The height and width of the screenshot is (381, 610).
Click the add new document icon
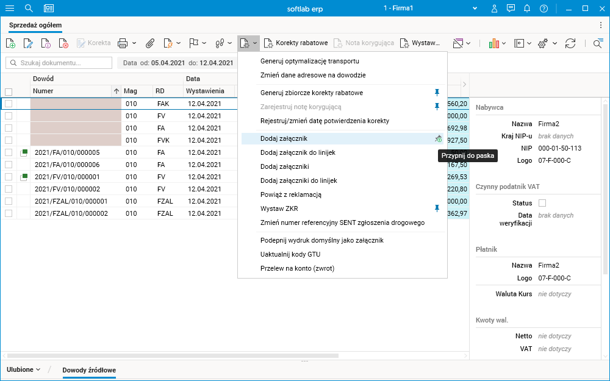10,43
